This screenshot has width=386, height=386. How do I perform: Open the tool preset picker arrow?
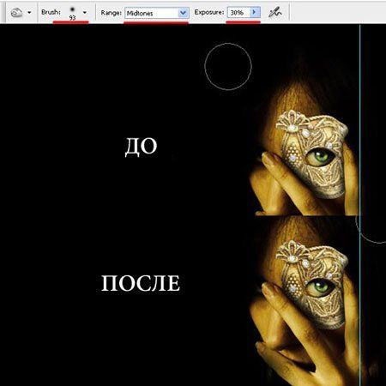pos(29,13)
